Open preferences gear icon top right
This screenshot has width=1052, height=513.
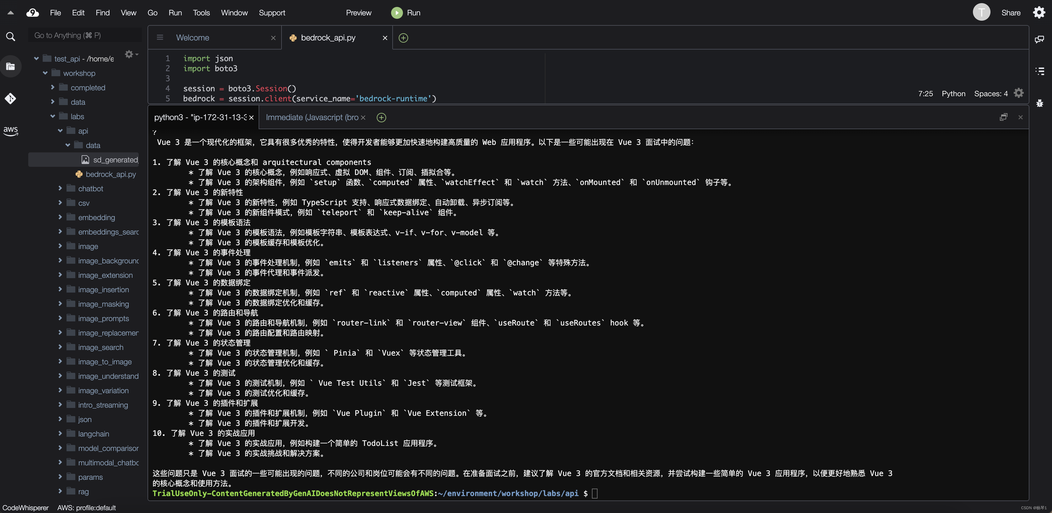[1039, 13]
